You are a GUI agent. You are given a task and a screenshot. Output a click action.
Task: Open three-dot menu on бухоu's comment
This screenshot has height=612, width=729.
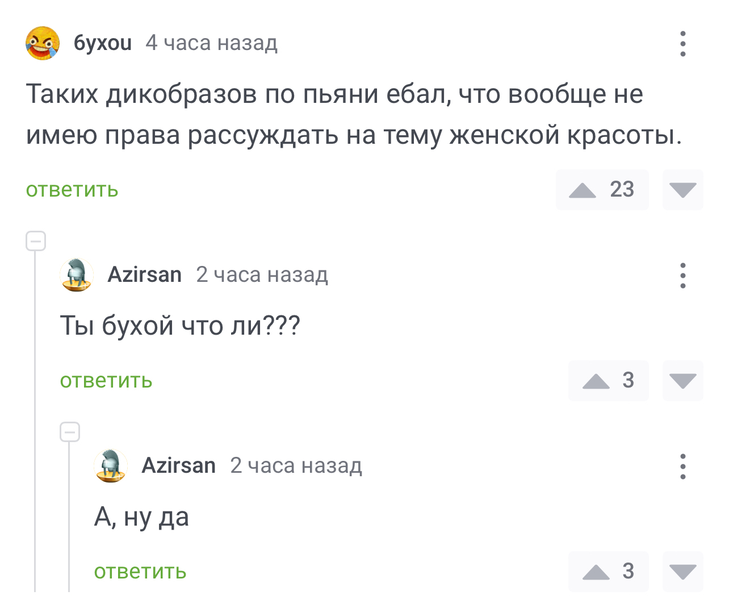click(682, 44)
